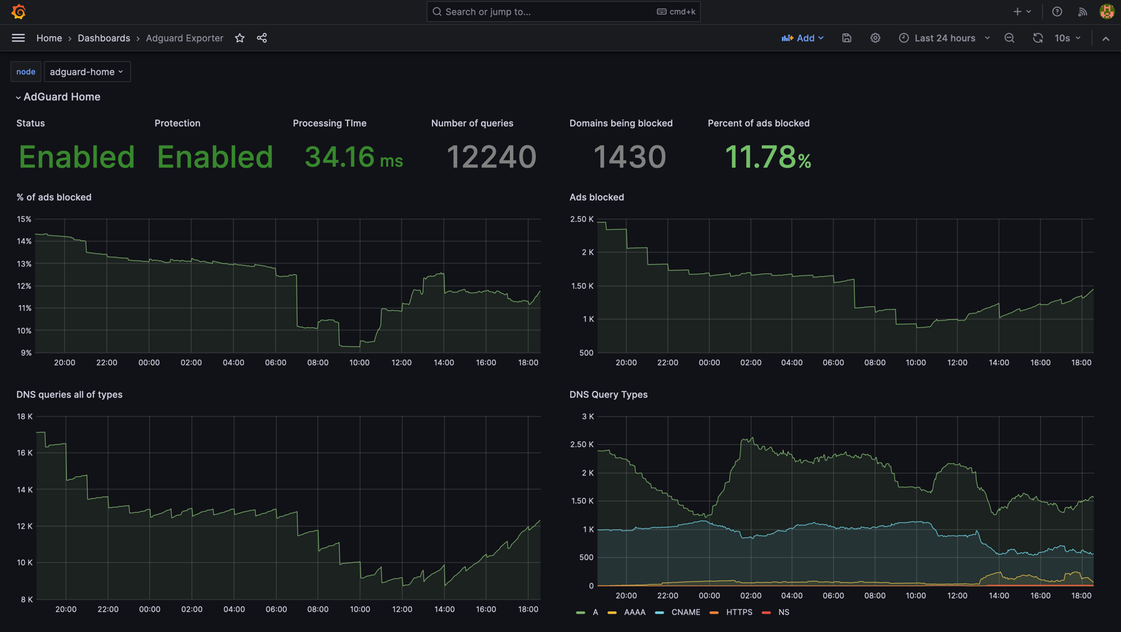Collapse top toolbar with chevron up

(1105, 38)
